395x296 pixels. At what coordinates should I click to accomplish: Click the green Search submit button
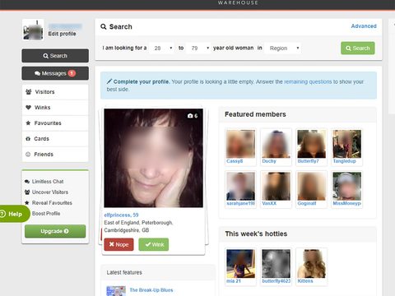358,49
